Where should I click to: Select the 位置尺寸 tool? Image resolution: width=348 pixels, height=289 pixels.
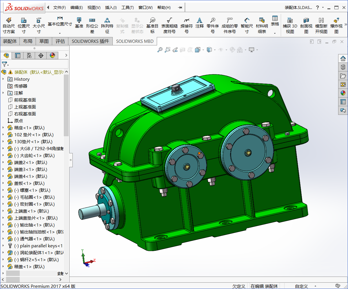(x=24, y=25)
